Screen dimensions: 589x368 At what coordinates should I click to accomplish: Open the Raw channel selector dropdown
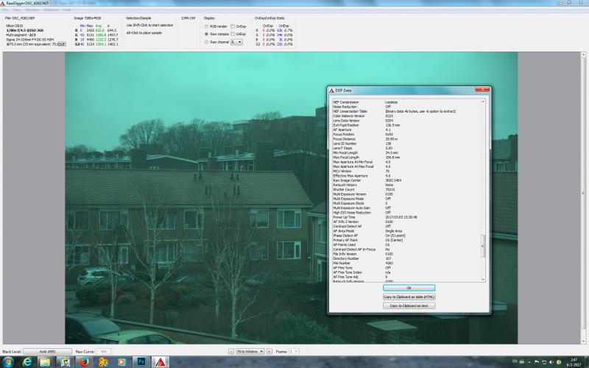(236, 42)
